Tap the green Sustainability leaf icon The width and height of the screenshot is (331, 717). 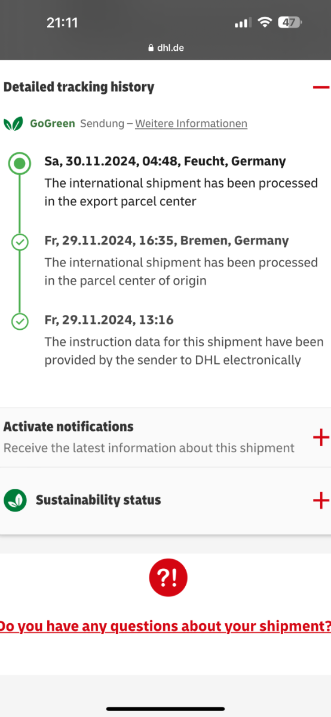[15, 500]
